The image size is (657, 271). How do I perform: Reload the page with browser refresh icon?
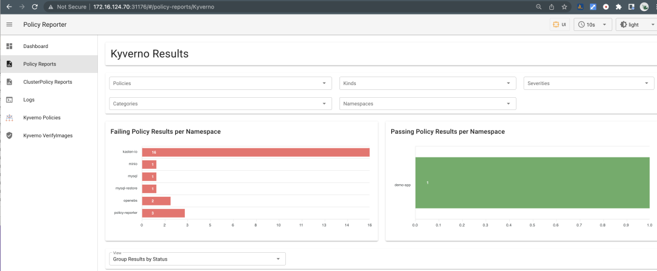point(35,7)
